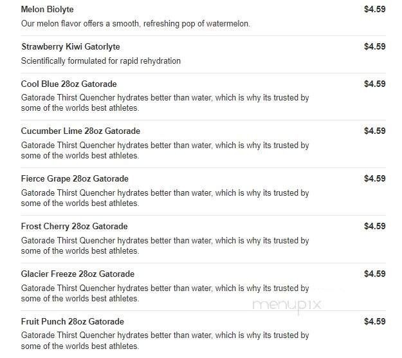Select Fruit Punch 28oz Gatorade

[72, 321]
